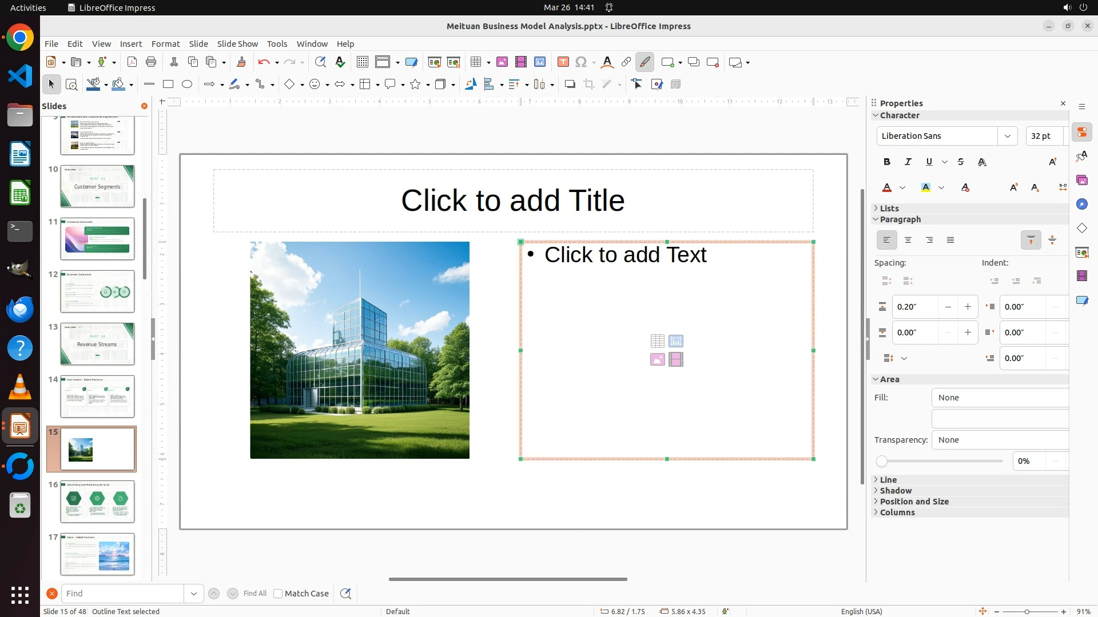Viewport: 1098px width, 617px height.
Task: Toggle Bold in Character panel
Action: (887, 162)
